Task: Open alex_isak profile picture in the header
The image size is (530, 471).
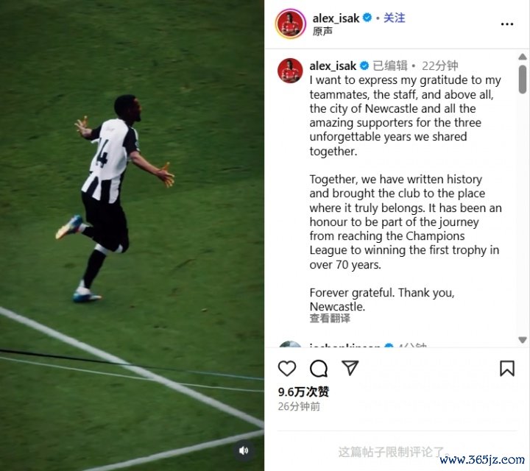Action: pyautogui.click(x=290, y=24)
